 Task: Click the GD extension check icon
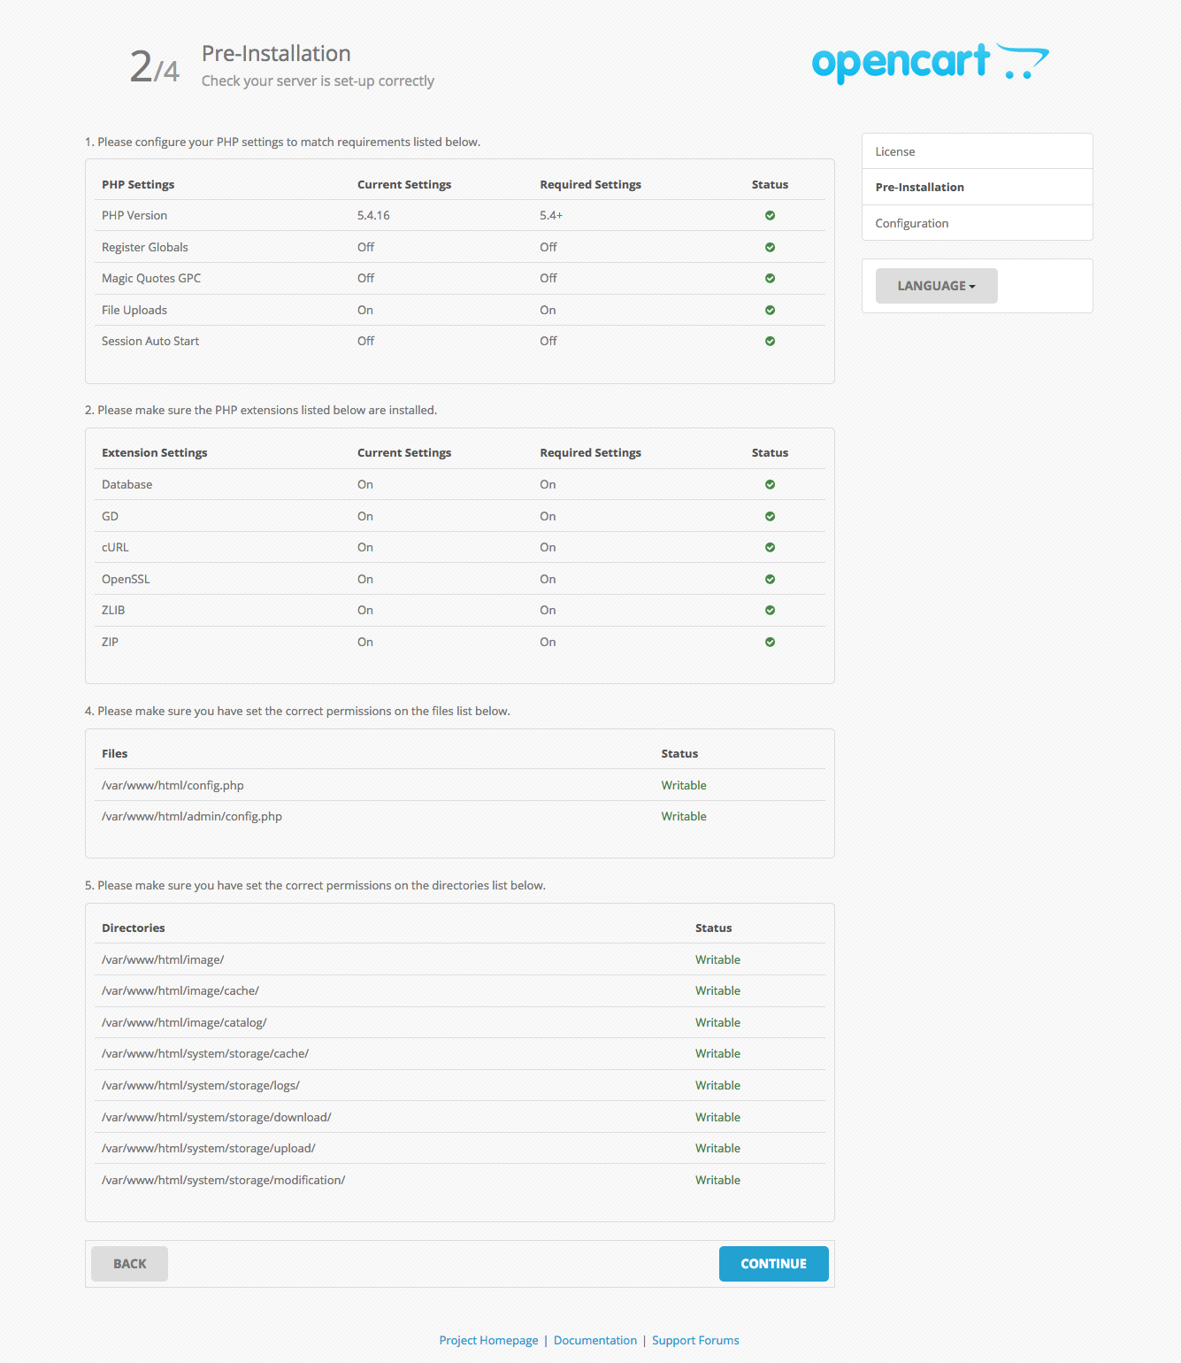[x=770, y=517]
